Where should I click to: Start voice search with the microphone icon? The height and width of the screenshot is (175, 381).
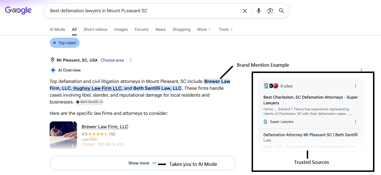tap(259, 11)
